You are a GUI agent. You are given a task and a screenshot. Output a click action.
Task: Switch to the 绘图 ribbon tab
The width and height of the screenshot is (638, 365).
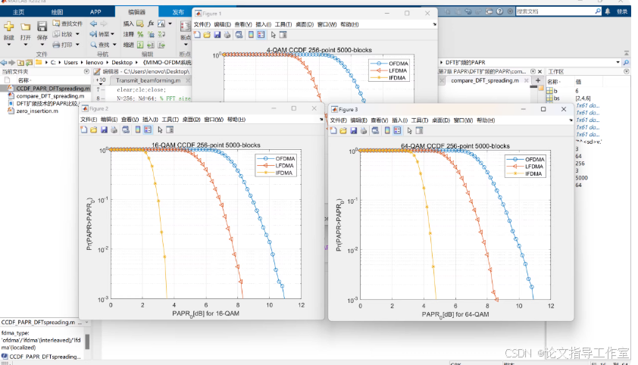click(57, 12)
